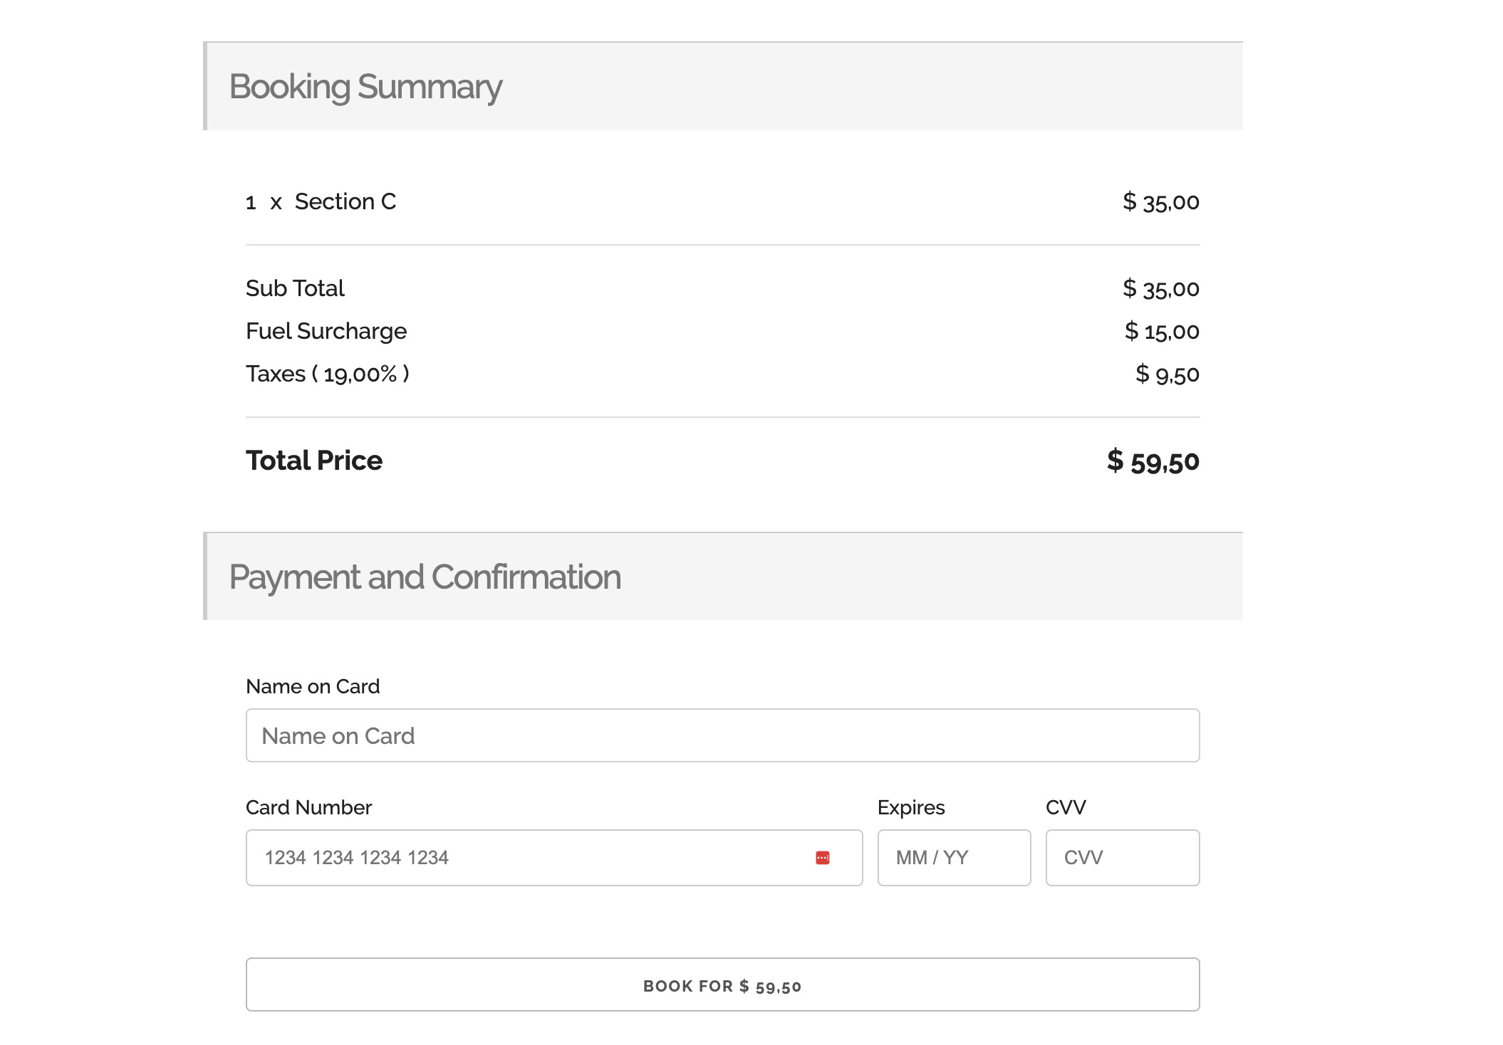Click the Fuel Surcharge label
Image resolution: width=1503 pixels, height=1045 pixels.
point(326,331)
